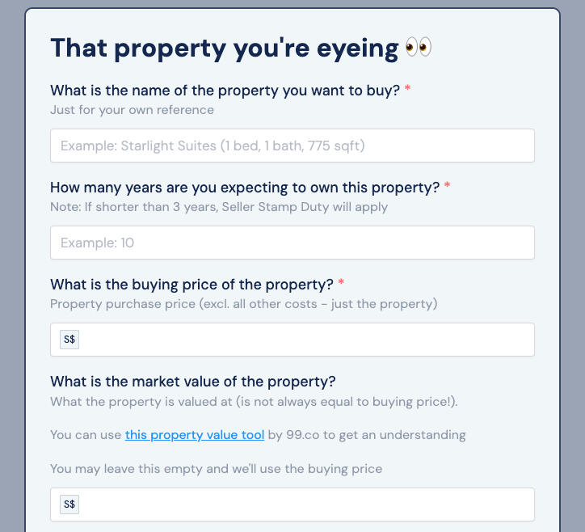Click the eyes emoji in the heading
Image resolution: width=585 pixels, height=532 pixels.
pyautogui.click(x=418, y=49)
